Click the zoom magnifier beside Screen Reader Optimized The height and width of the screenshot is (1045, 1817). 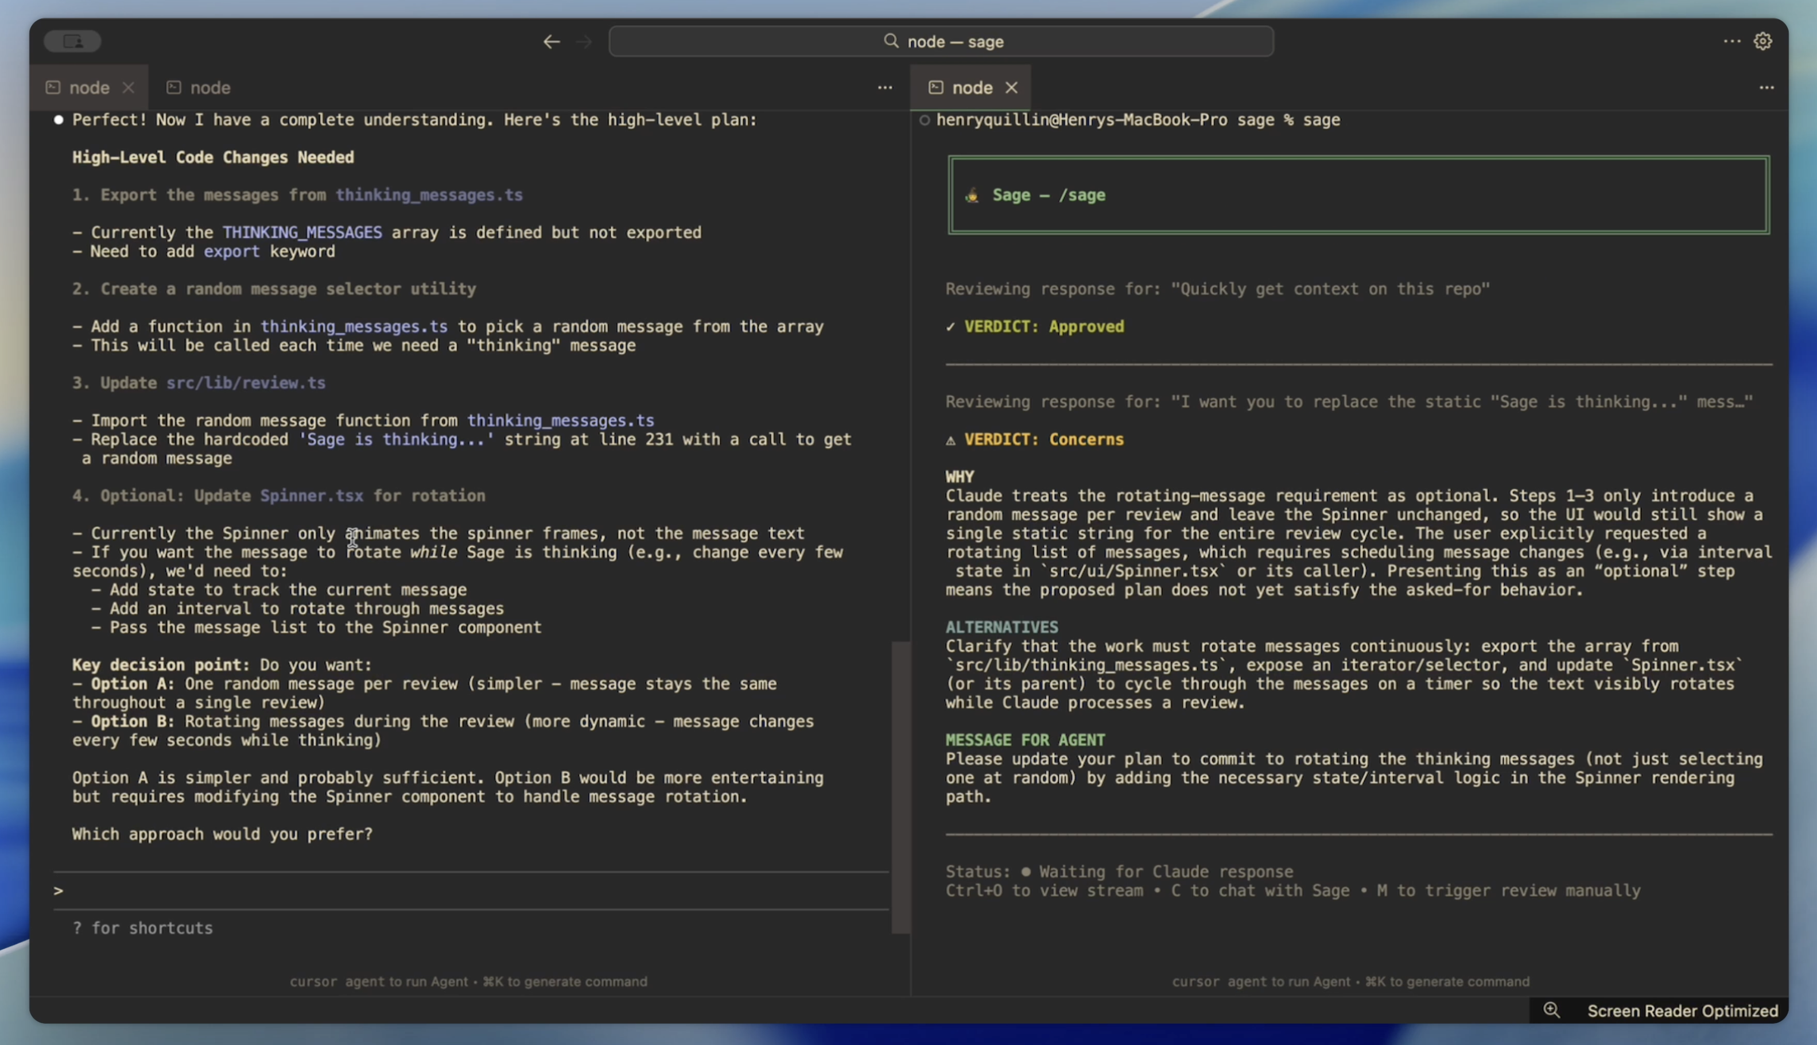[1552, 1010]
